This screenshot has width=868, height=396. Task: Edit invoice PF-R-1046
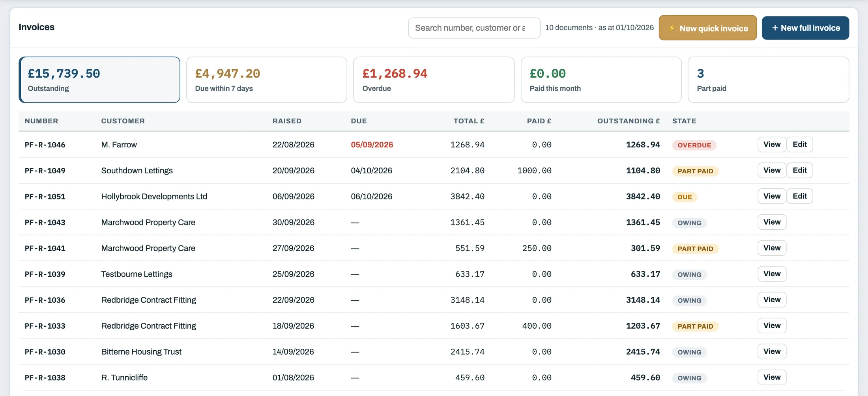tap(800, 144)
